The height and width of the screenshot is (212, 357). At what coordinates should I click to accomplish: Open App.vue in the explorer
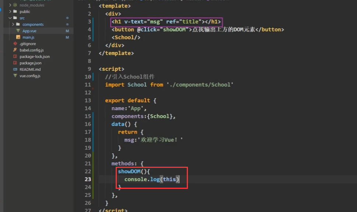(29, 31)
